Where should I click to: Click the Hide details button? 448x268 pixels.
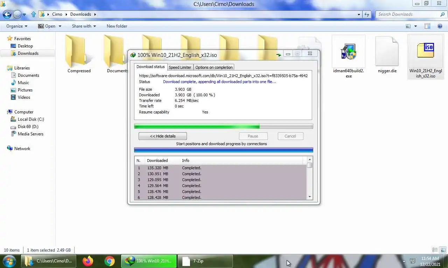click(x=163, y=136)
